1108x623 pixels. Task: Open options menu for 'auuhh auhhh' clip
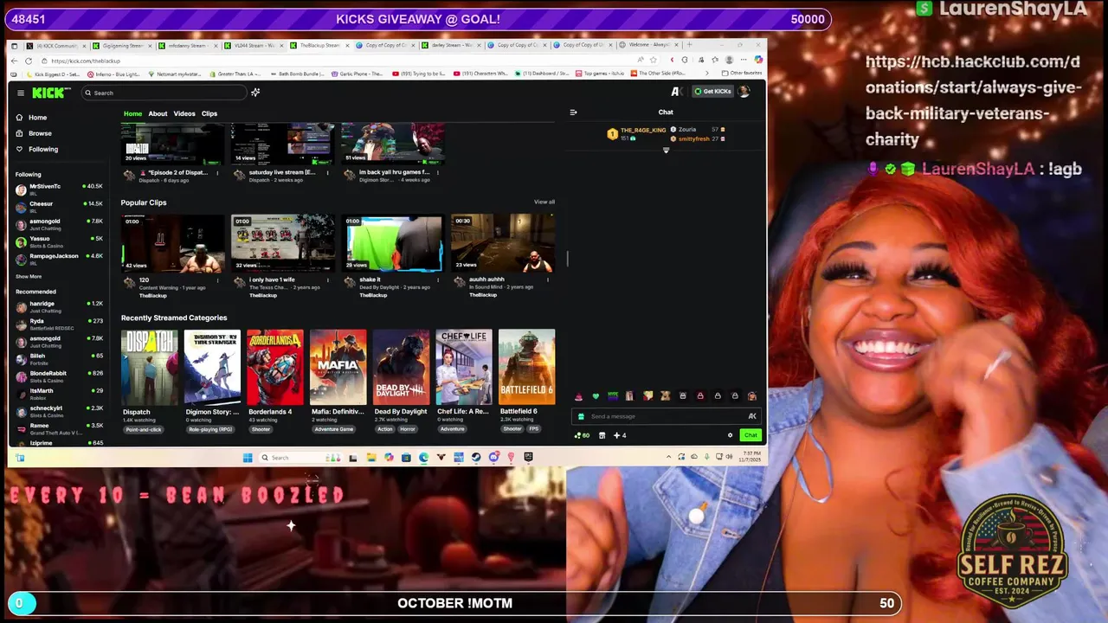coord(547,280)
